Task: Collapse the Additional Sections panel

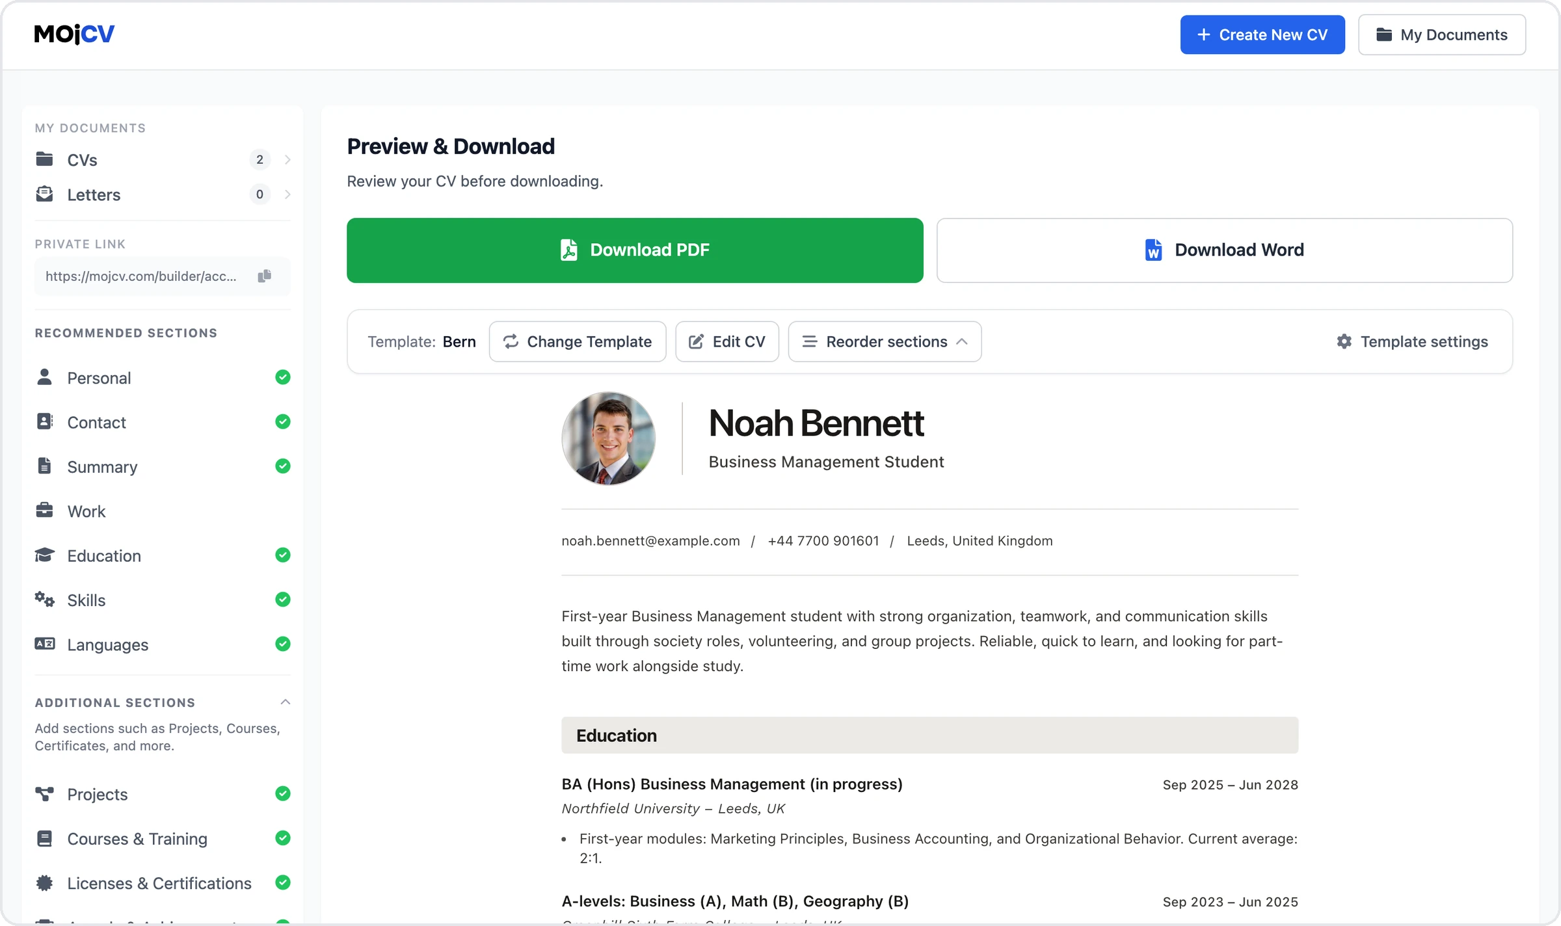Action: [285, 702]
